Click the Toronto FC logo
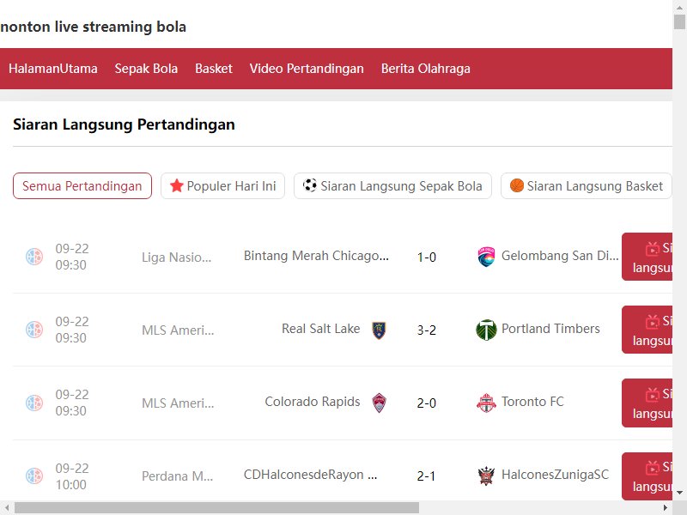 point(486,403)
